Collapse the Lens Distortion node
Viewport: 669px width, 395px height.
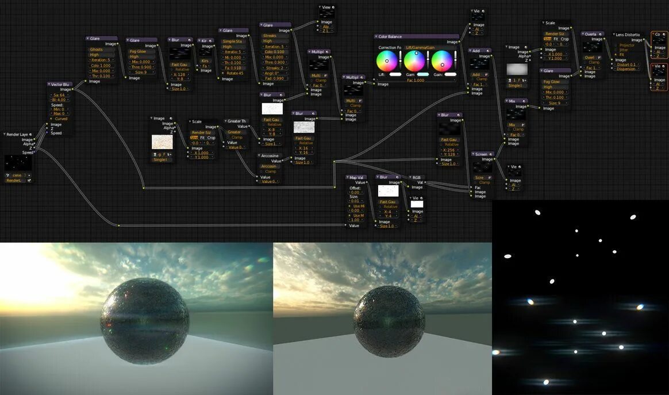614,34
